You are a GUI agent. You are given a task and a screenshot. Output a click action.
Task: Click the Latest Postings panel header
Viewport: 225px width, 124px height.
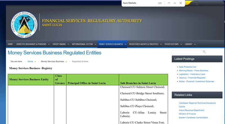[x=197, y=59]
